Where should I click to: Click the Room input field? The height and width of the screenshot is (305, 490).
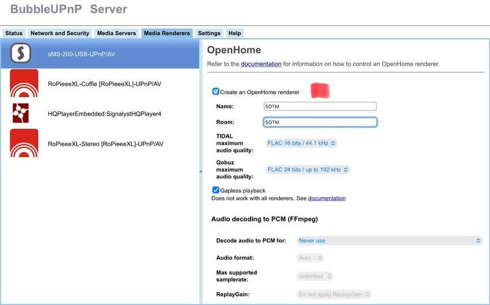tap(319, 122)
